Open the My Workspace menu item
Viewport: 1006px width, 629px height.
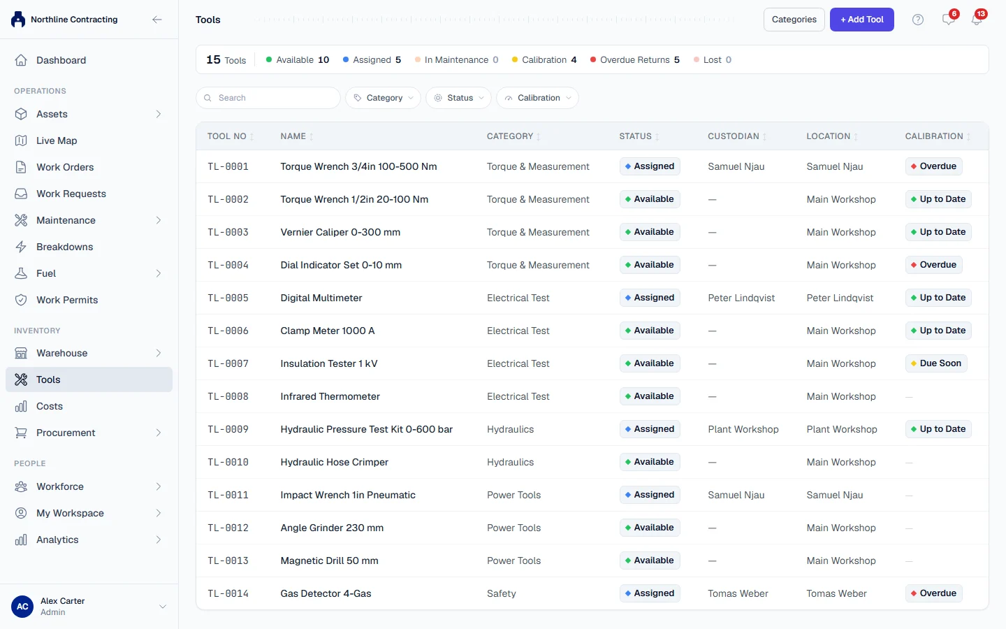click(x=89, y=513)
